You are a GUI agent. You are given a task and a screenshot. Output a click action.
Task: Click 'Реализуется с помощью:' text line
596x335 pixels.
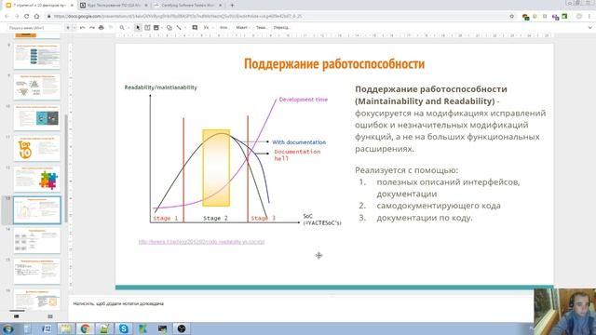406,170
